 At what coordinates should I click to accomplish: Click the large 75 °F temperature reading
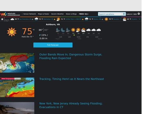click(x=28, y=31)
